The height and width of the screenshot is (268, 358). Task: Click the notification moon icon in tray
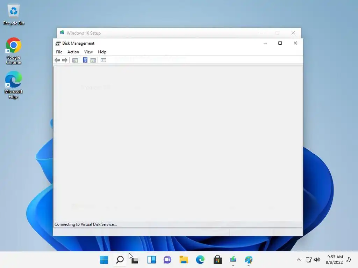point(349,260)
